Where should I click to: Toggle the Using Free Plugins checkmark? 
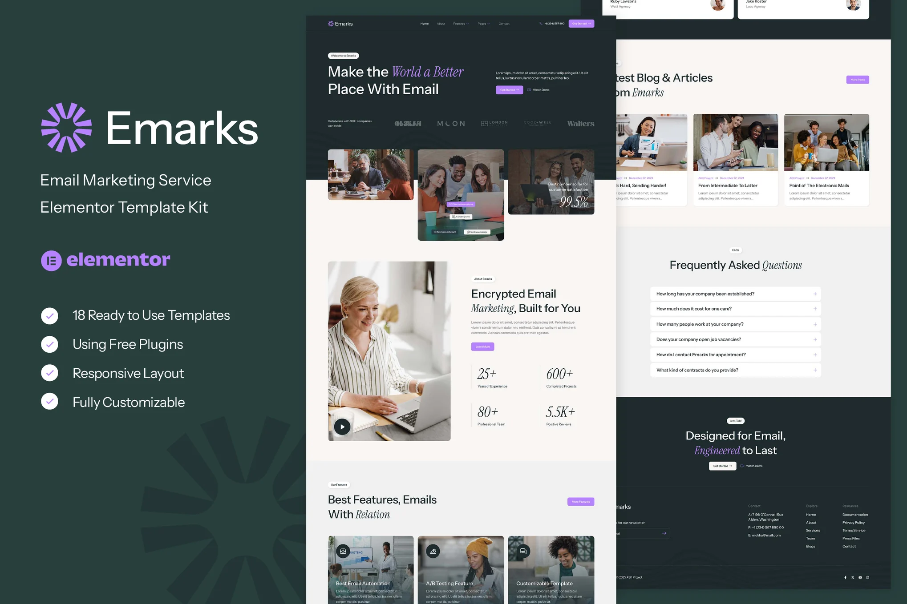click(x=51, y=344)
